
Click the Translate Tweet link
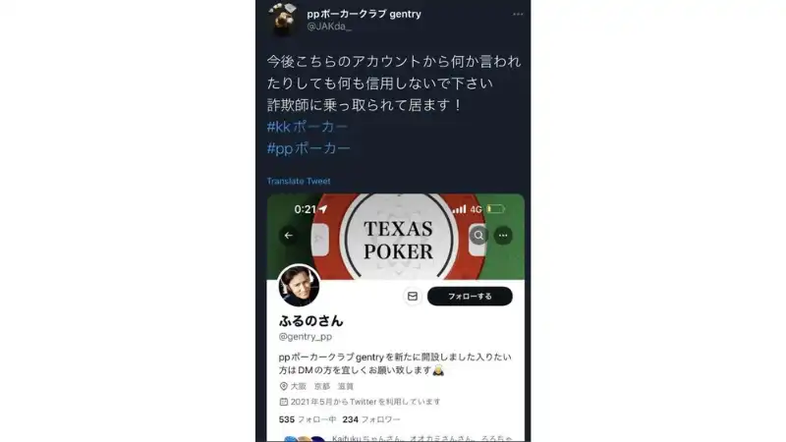(299, 181)
